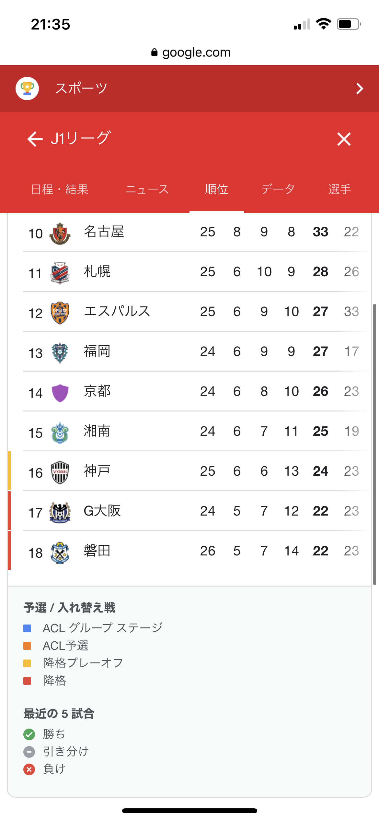This screenshot has height=821, width=379.
Task: Tap the S-Pulse orange team crest
Action: (x=60, y=313)
